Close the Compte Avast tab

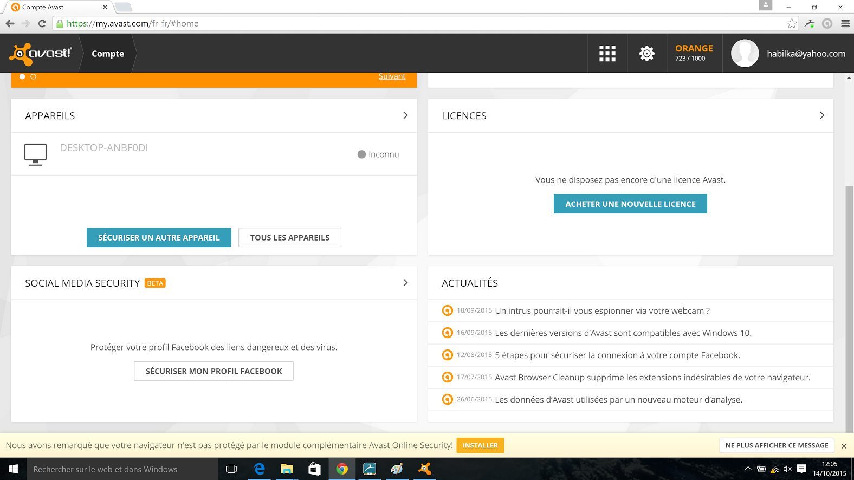pyautogui.click(x=105, y=7)
